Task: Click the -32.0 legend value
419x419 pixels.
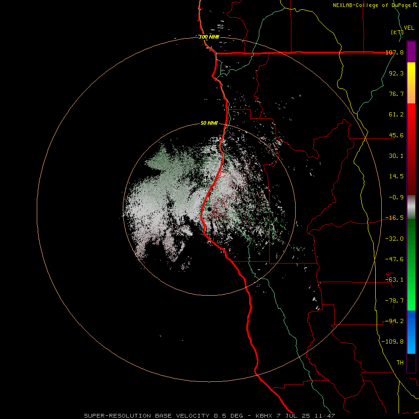Action: coord(394,239)
